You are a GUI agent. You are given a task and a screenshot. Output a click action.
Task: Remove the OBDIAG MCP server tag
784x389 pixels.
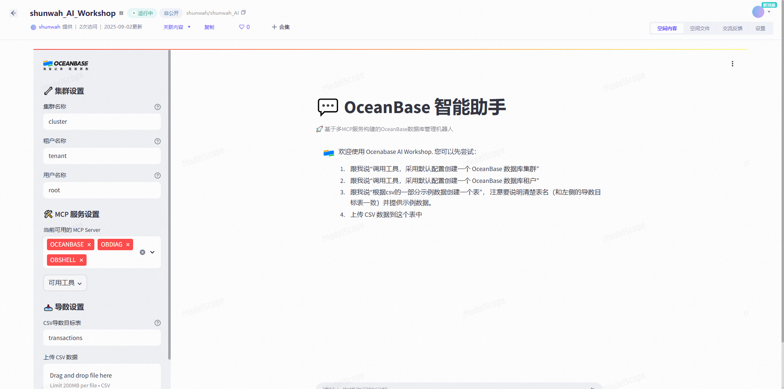[128, 245]
